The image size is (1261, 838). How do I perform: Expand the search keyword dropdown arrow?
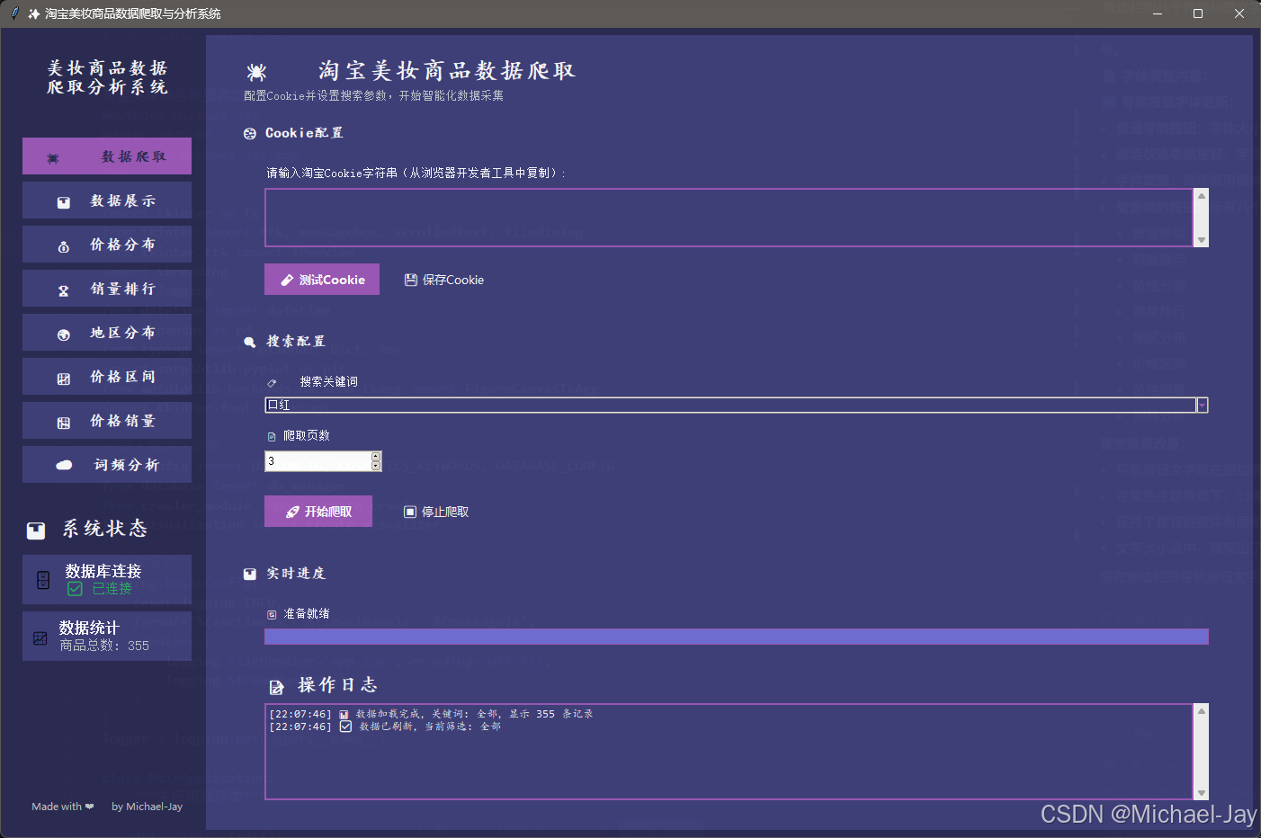pyautogui.click(x=1202, y=406)
